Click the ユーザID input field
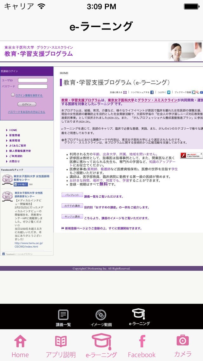203x361 pixels. [x=33, y=80]
